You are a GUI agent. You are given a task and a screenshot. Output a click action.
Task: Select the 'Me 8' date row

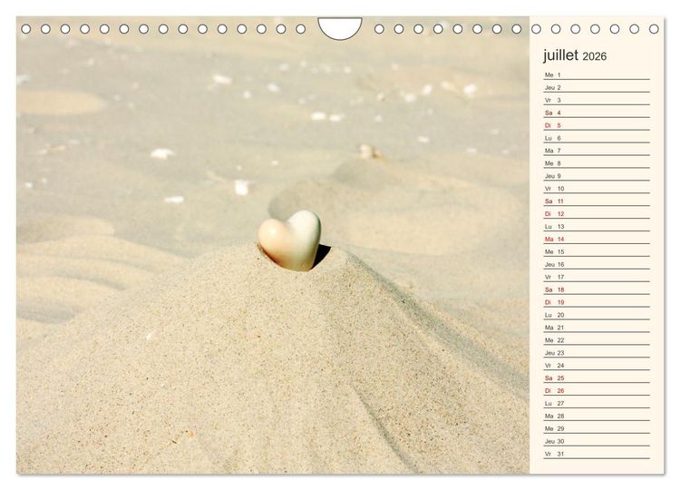point(597,163)
